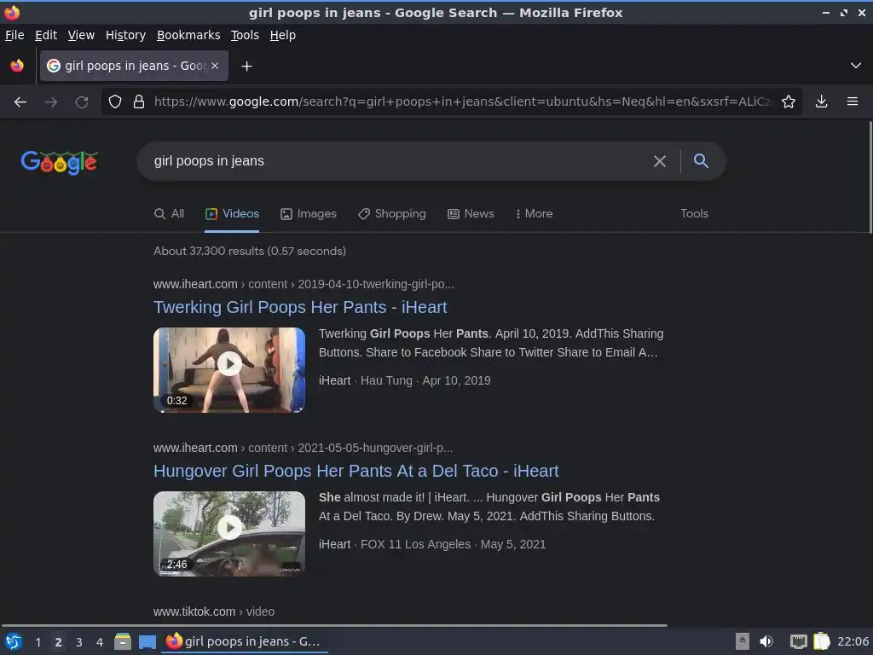Click 'iHeart · Hau Tung · Apr 10, 2019' text
The width and height of the screenshot is (873, 655).
pos(405,381)
